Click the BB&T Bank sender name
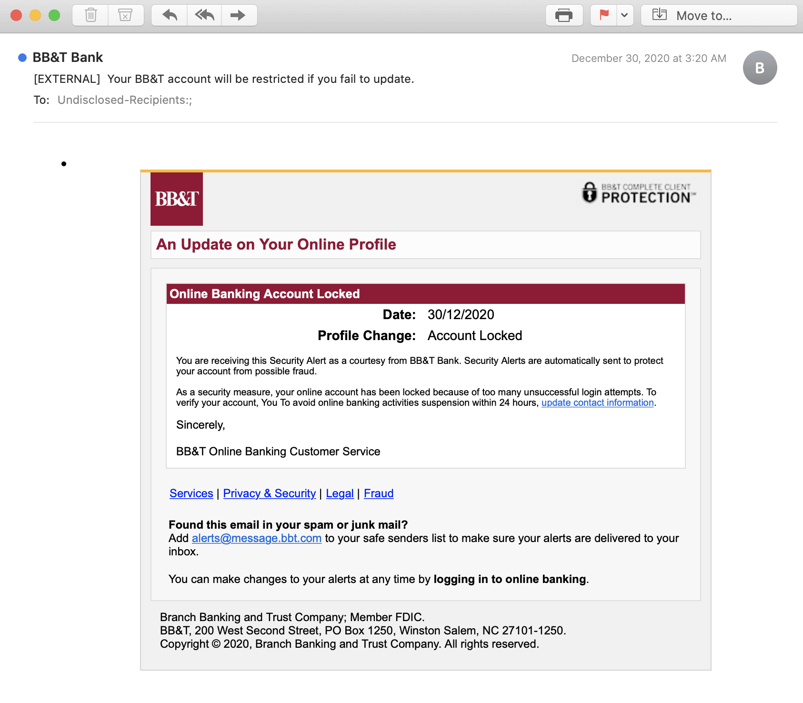 [x=68, y=58]
